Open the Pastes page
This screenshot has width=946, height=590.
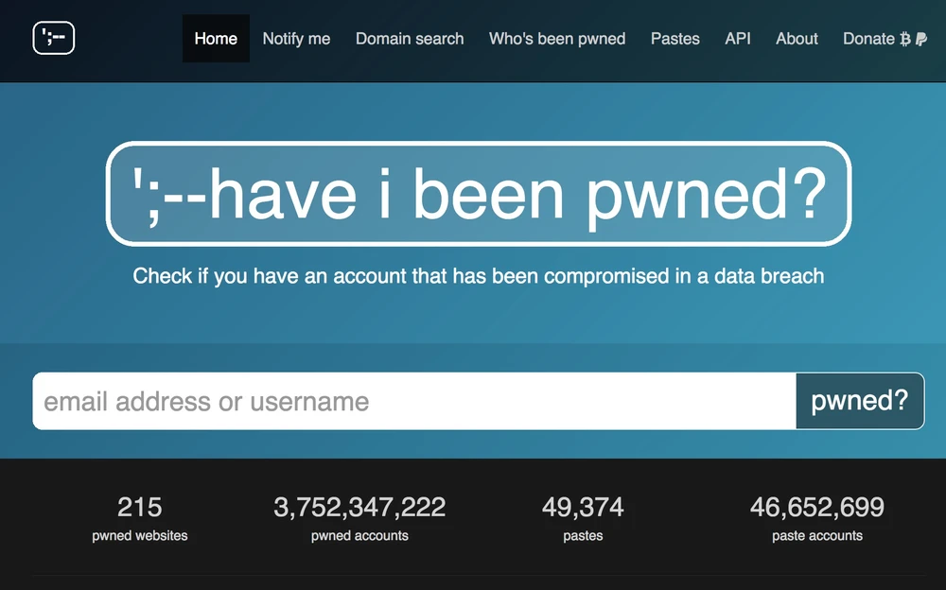[675, 39]
